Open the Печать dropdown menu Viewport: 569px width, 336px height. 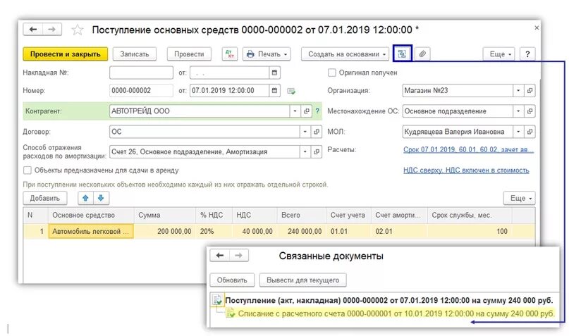click(267, 54)
